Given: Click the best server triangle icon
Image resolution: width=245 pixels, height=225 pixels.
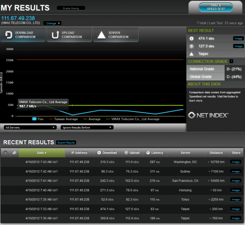Looking at the screenshot, I should [x=191, y=54].
